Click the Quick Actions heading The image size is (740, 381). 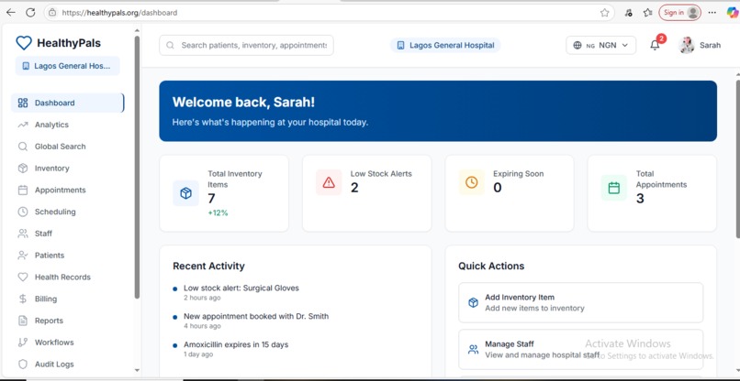491,267
